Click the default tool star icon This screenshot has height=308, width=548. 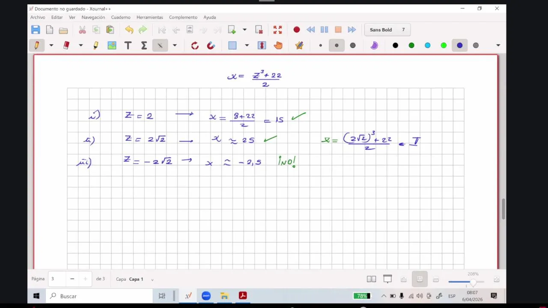pos(299,45)
